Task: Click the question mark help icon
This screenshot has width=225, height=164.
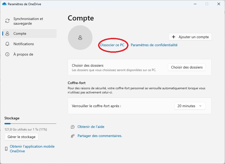Action: point(73,127)
